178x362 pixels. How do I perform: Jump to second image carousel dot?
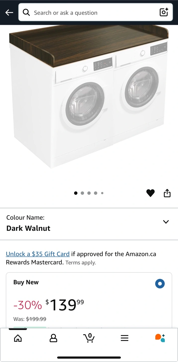tap(82, 193)
